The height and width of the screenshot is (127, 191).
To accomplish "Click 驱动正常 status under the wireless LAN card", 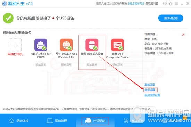I will 66,65.
